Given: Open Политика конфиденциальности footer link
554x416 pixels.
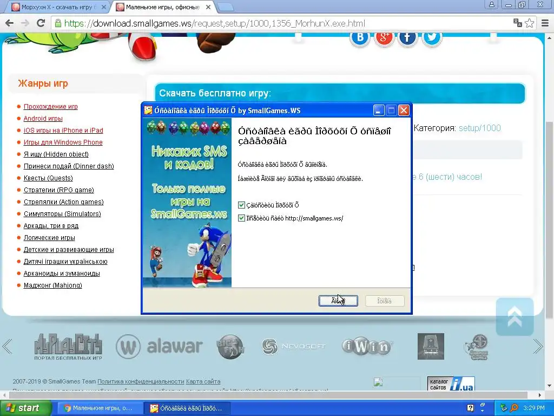Looking at the screenshot, I should [141, 381].
